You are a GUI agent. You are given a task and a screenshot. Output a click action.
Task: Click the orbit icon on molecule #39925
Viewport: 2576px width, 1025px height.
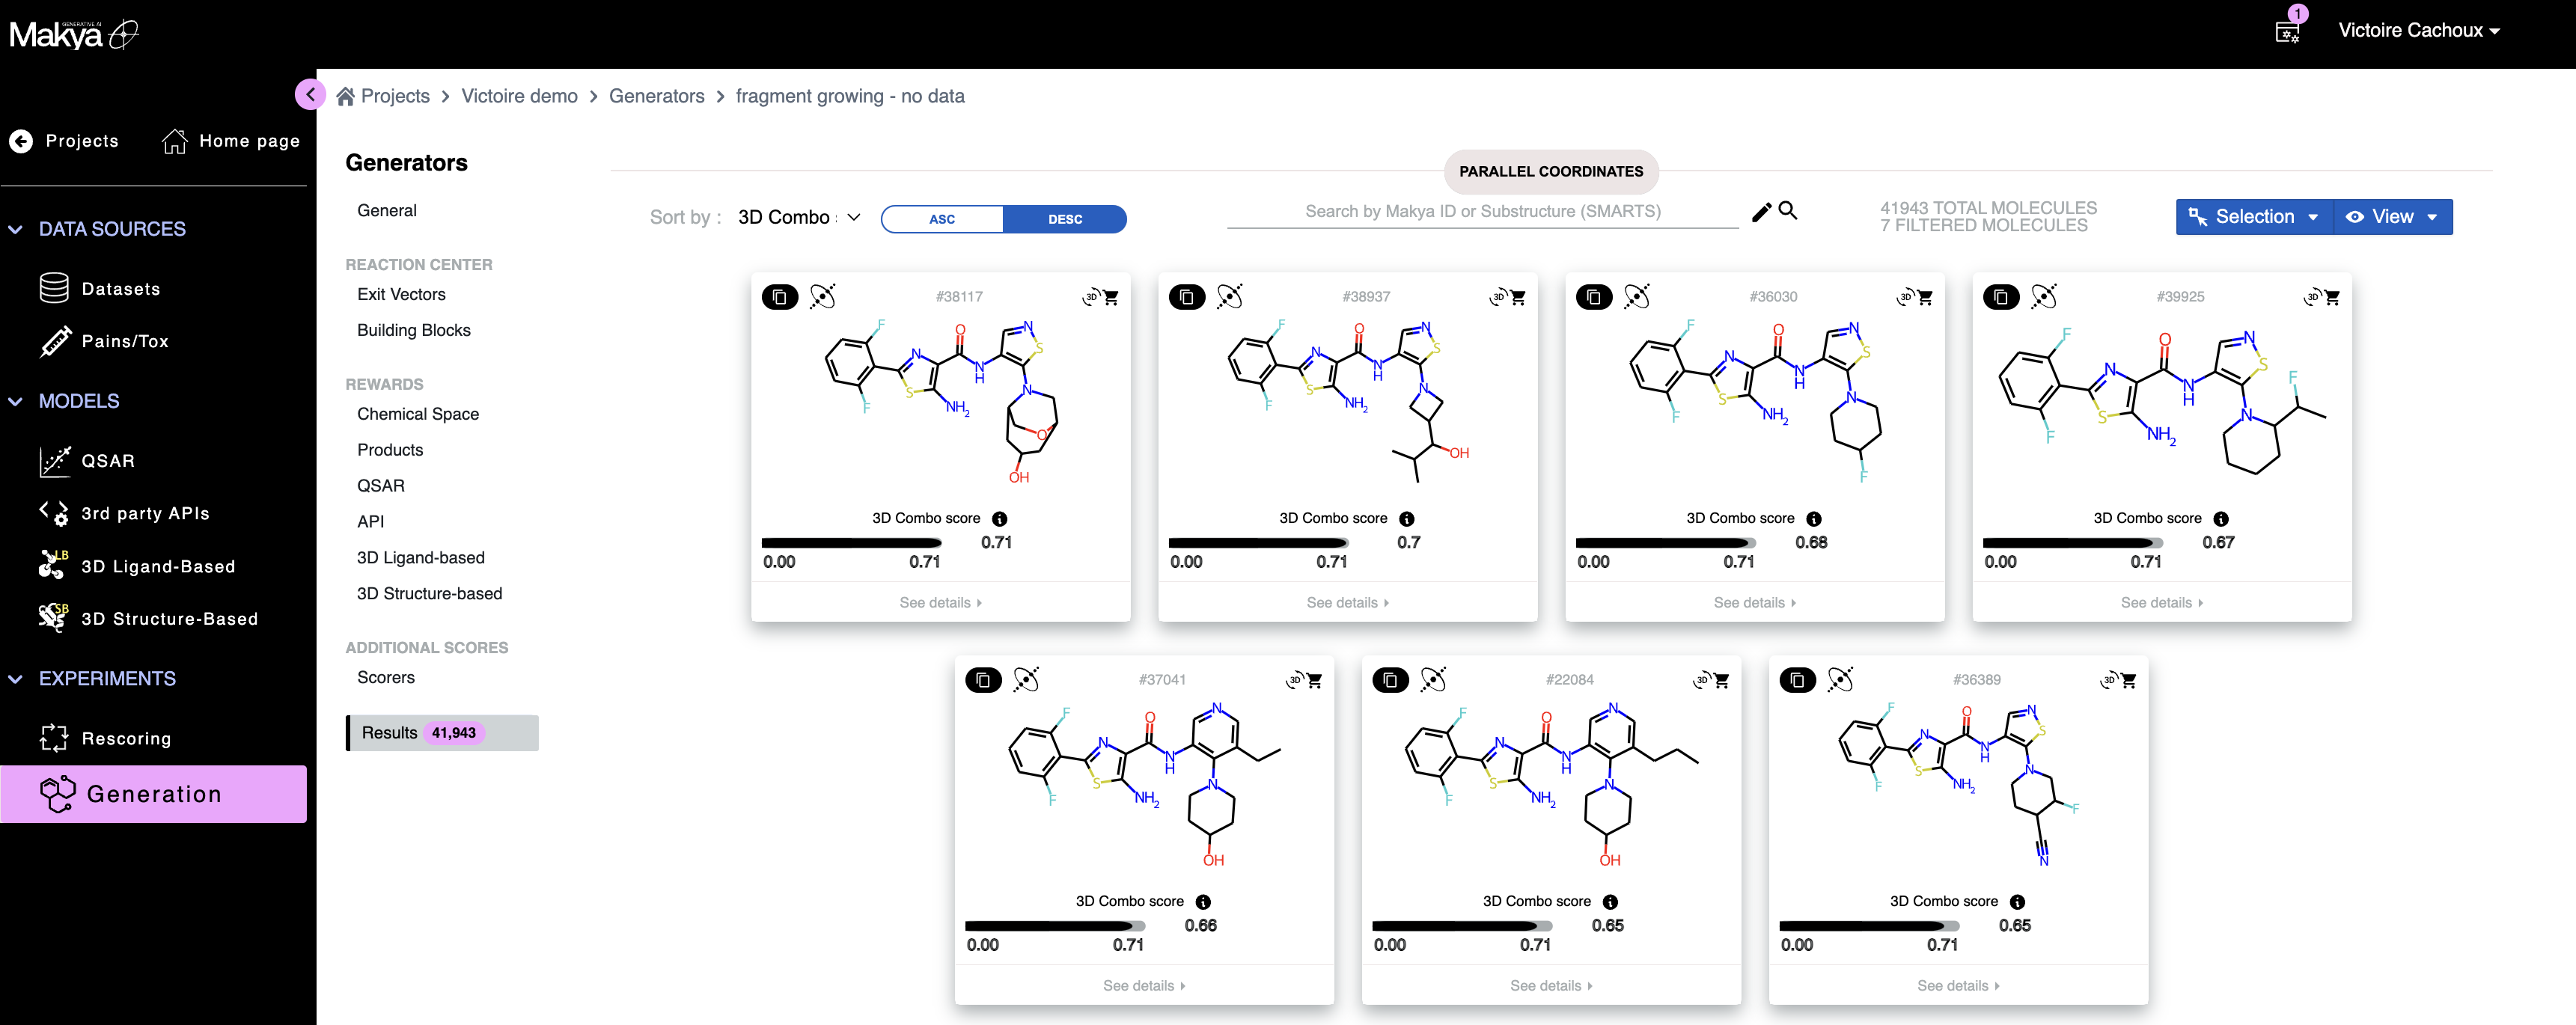point(2044,297)
